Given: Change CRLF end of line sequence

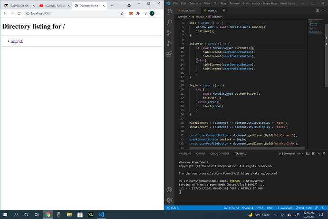Looking at the screenshot, I should [x=270, y=208].
